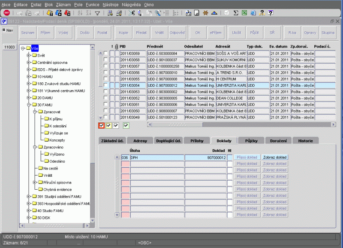Click the ship's wheel icon in toolbar
Image resolution: width=343 pixels, height=248 pixels.
(206, 13)
